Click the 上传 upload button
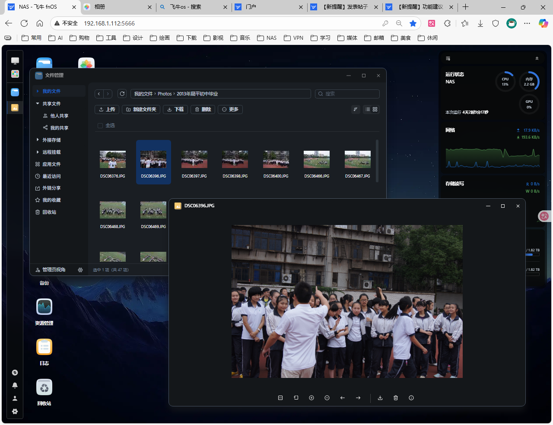The image size is (553, 425). 107,109
